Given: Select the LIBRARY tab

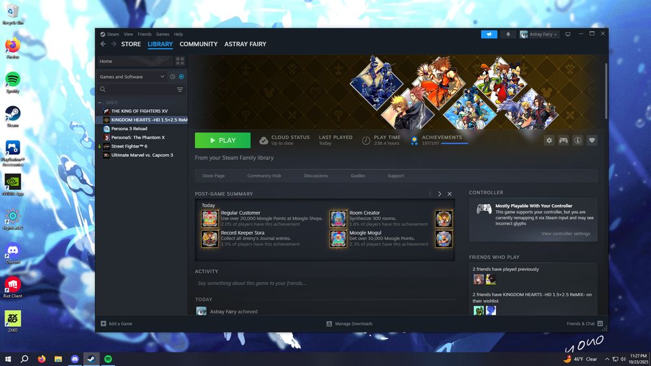Looking at the screenshot, I should click(160, 44).
